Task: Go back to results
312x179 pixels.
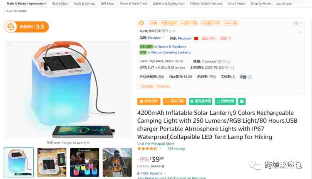Action: (x=15, y=11)
